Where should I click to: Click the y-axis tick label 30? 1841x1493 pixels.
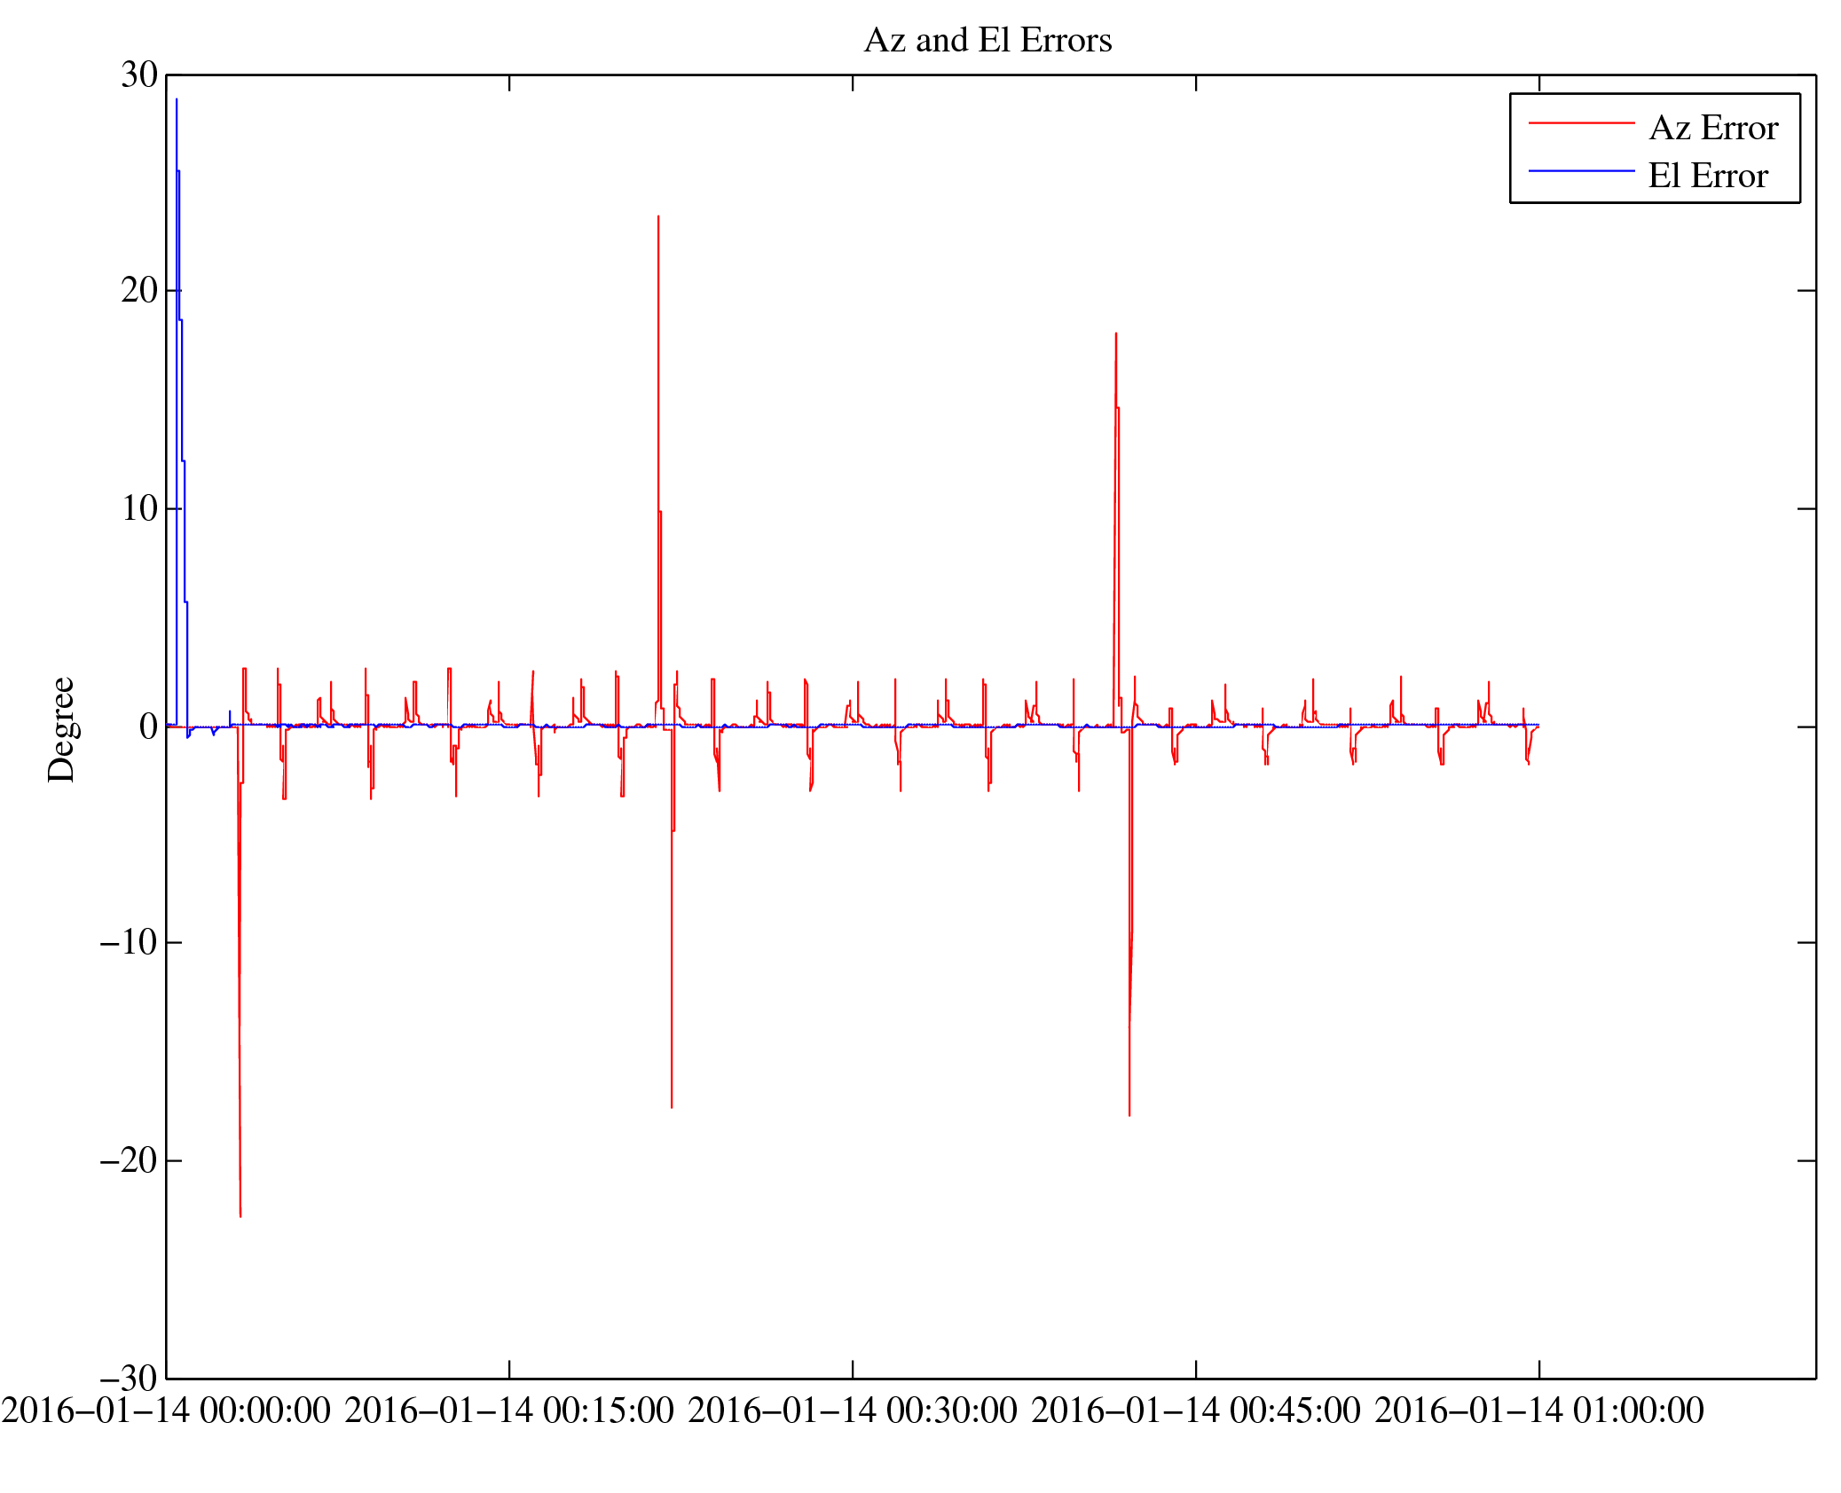(x=139, y=75)
